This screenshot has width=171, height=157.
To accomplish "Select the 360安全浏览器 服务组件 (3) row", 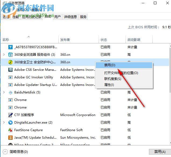I will 85,55.
